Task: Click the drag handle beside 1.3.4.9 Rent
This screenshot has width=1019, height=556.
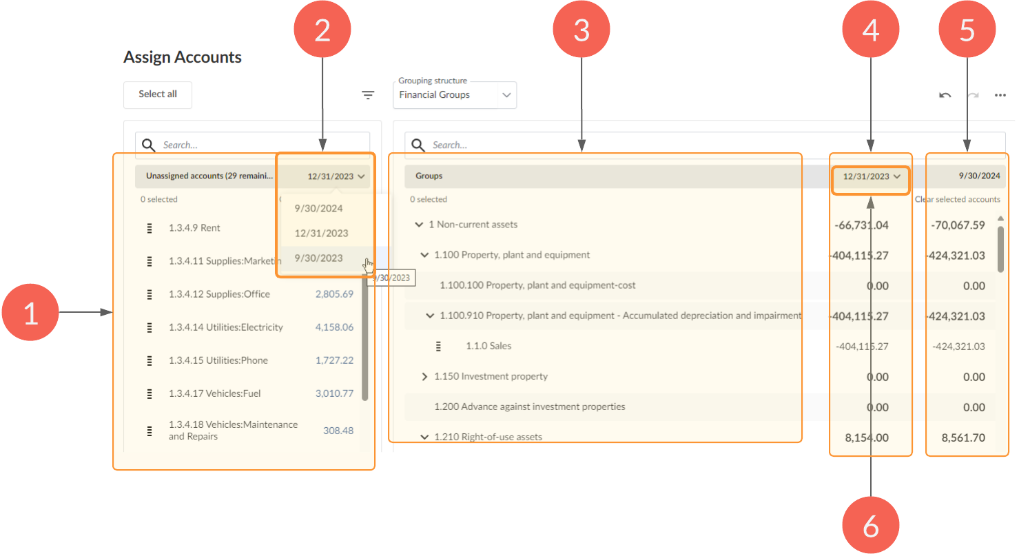Action: pyautogui.click(x=150, y=227)
